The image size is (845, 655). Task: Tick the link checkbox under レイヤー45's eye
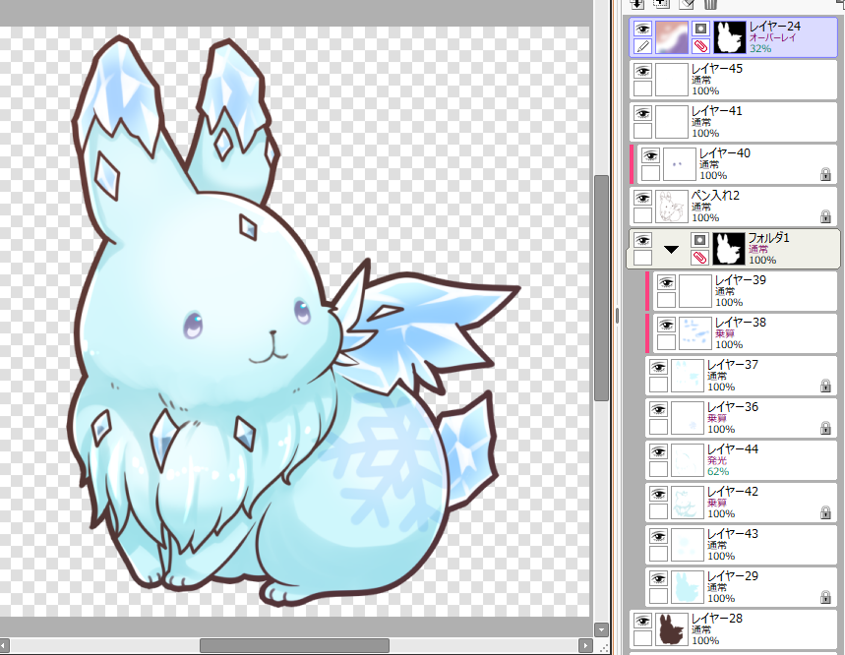click(642, 89)
